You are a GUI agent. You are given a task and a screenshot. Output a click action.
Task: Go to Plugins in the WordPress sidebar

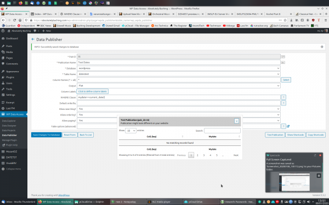tap(10, 77)
